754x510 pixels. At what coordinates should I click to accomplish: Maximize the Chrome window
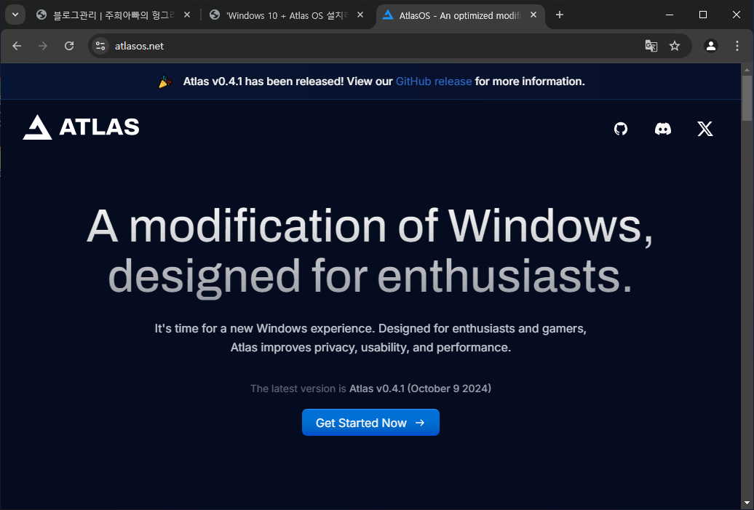[702, 15]
